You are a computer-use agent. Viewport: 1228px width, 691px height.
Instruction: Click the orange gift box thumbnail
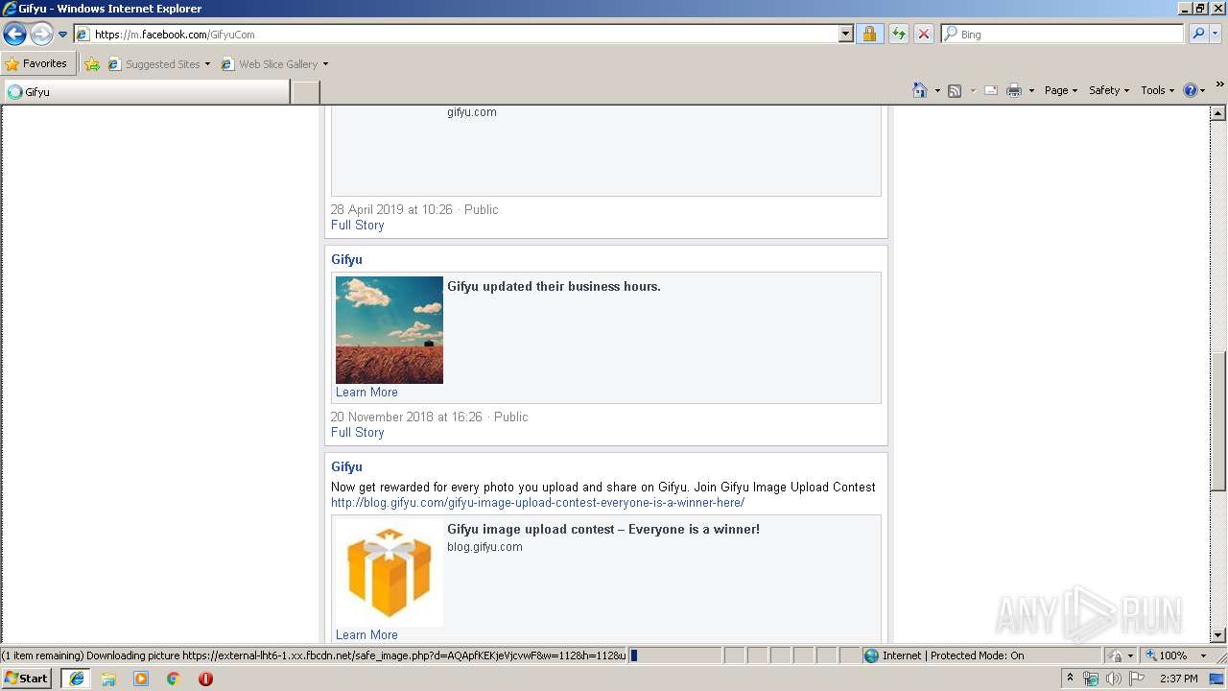point(390,573)
